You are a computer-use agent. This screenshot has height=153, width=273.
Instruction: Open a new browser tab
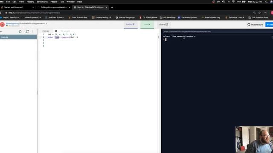112,7
